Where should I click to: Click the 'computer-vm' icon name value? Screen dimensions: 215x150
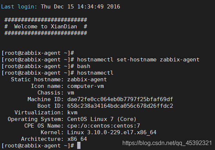pyautogui.click(x=86, y=86)
